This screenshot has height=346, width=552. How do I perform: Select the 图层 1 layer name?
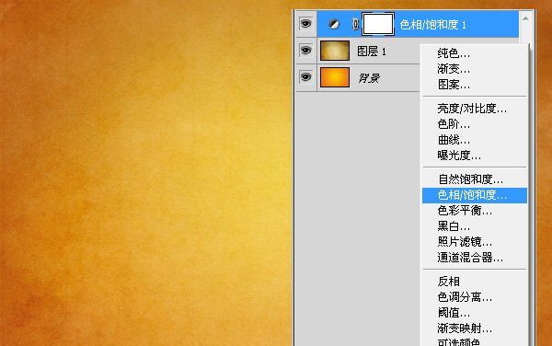click(372, 52)
